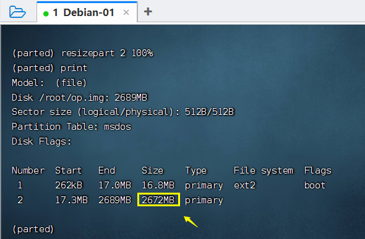Image resolution: width=365 pixels, height=239 pixels.
Task: Click the 'Size' column header
Action: click(x=152, y=170)
